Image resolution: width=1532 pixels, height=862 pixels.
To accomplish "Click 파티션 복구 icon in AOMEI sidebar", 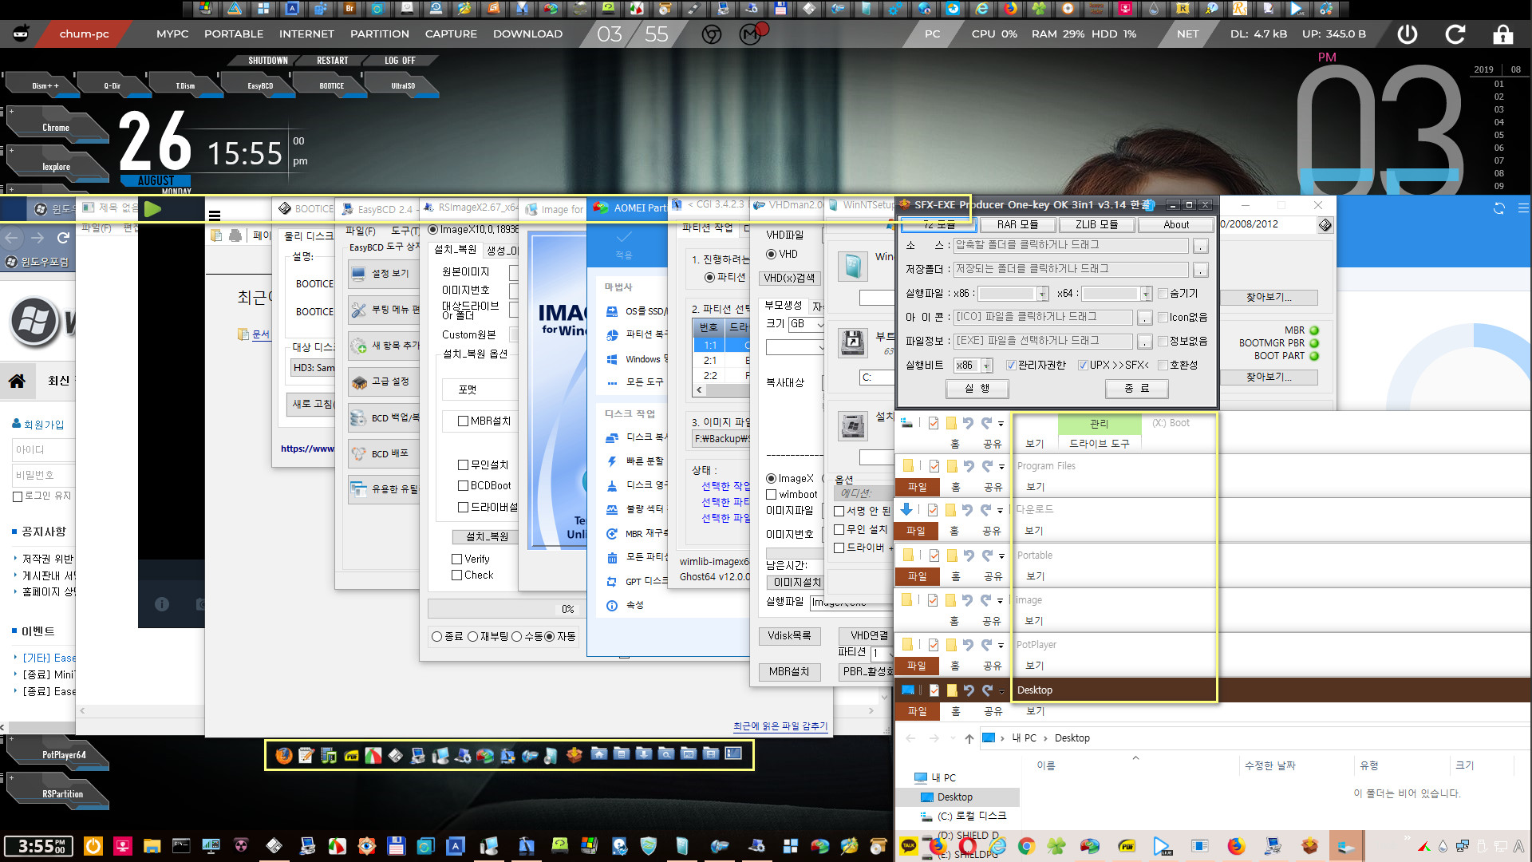I will click(612, 334).
